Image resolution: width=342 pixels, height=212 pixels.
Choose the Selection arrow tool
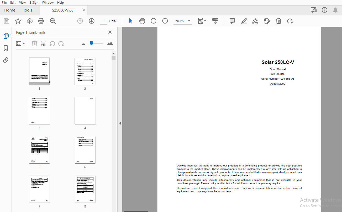click(130, 21)
